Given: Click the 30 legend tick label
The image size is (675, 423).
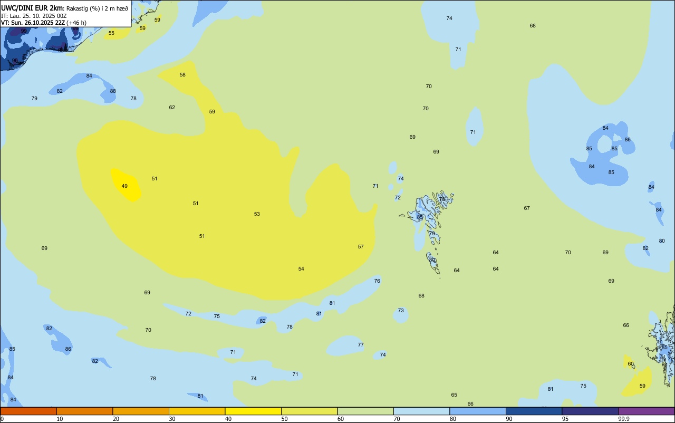Looking at the screenshot, I should tap(172, 419).
